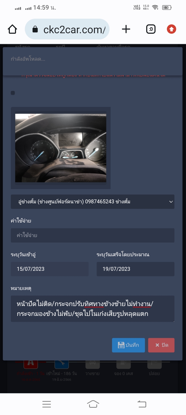The width and height of the screenshot is (186, 415).
Task: Click into the หมายเหตุ remarks text area
Action: click(x=92, y=309)
